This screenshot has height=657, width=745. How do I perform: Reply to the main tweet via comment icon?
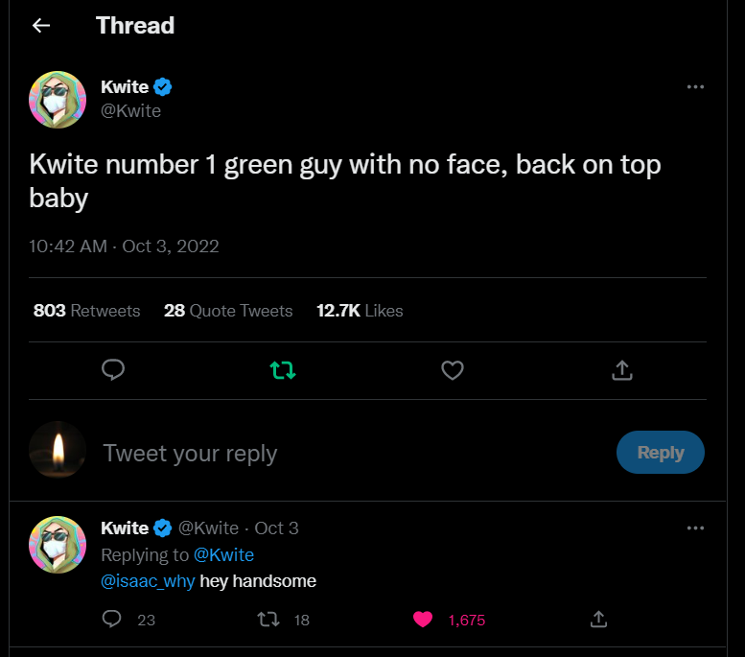(113, 369)
